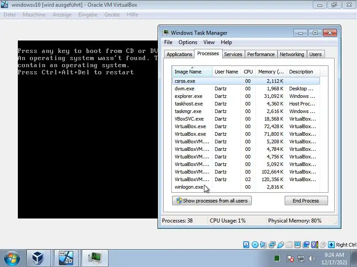Click the audio indicator in VirtualBox status bar
Image resolution: width=357 pixels, height=267 pixels.
tap(263, 244)
